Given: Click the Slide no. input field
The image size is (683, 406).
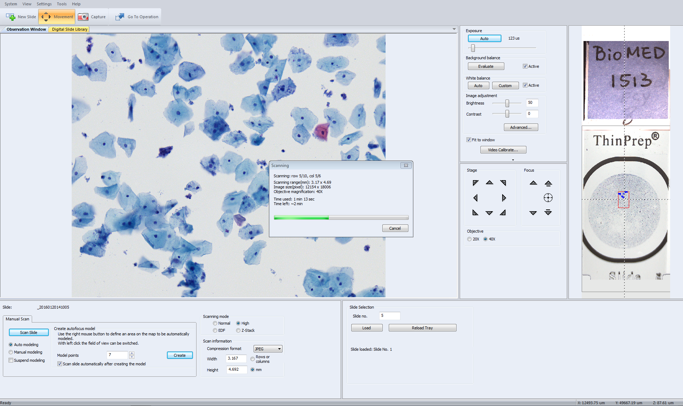Looking at the screenshot, I should tap(389, 316).
